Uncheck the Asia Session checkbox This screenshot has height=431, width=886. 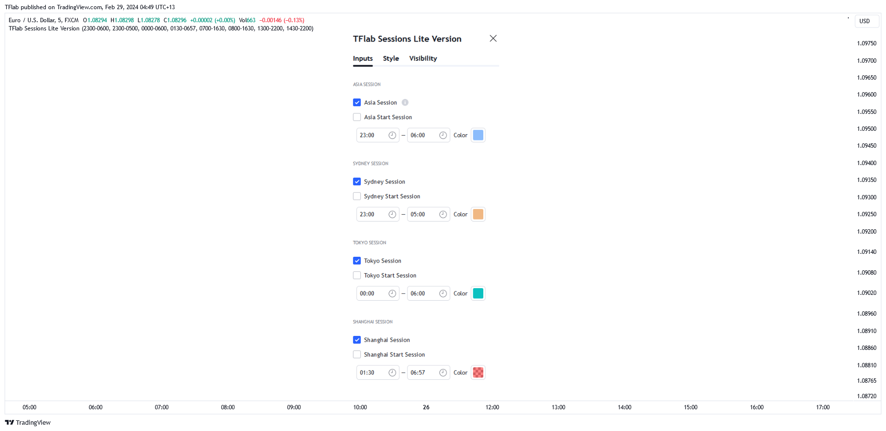(357, 102)
